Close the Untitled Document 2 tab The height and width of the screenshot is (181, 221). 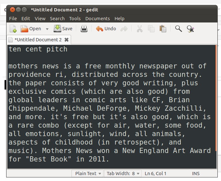[67, 40]
